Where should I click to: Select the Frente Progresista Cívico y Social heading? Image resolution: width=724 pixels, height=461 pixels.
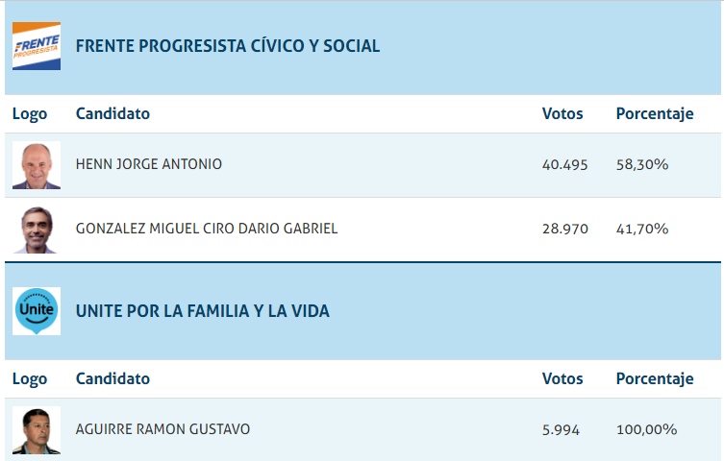click(227, 46)
